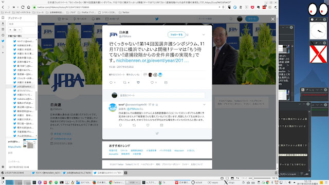This screenshot has height=185, width=329.
Task: Open the Downloads panel icon in the sidebar
Action: 3,24
